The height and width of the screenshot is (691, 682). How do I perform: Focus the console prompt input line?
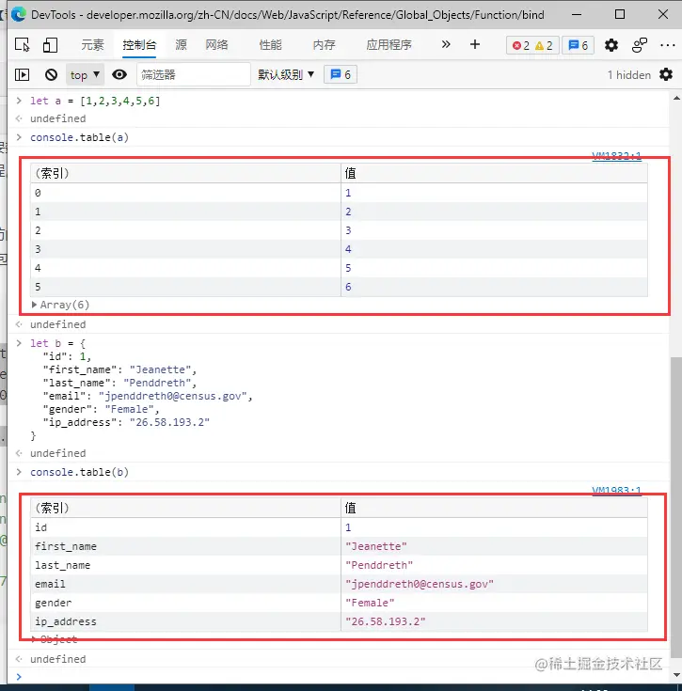pos(344,677)
